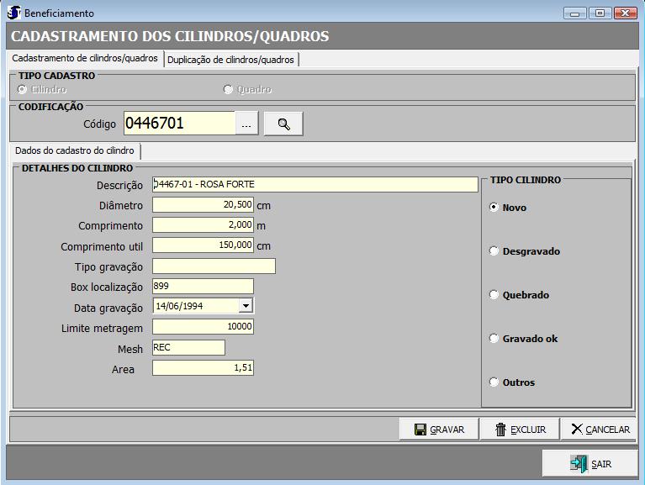Click the Gravar save button

point(439,429)
